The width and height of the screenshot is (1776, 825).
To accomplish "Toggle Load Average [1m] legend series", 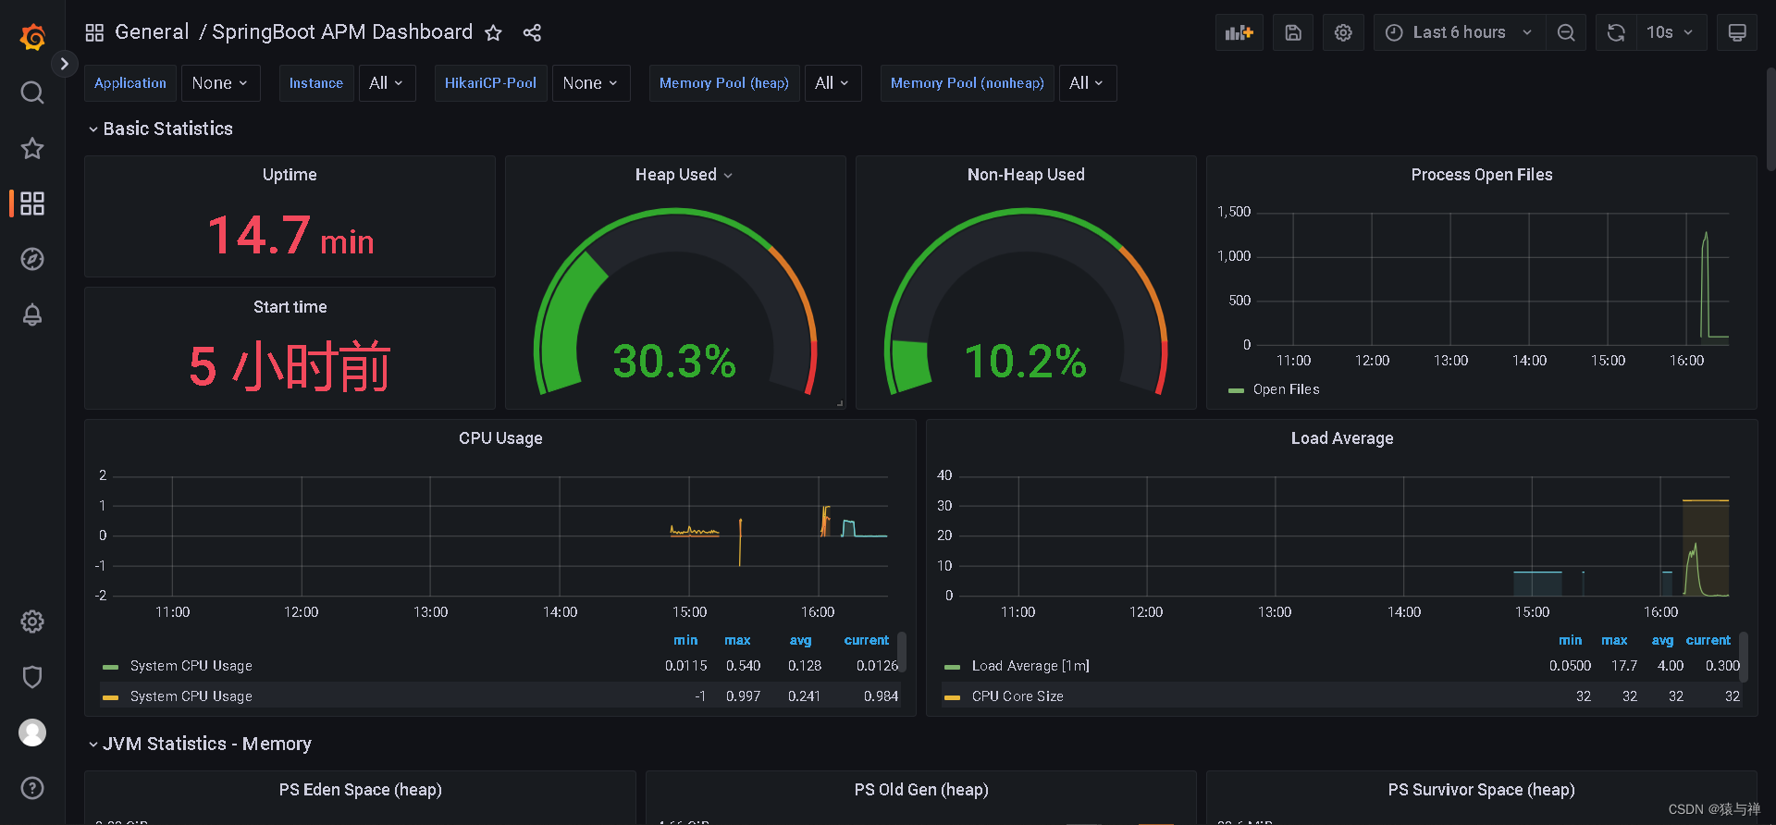I will 1030,666.
